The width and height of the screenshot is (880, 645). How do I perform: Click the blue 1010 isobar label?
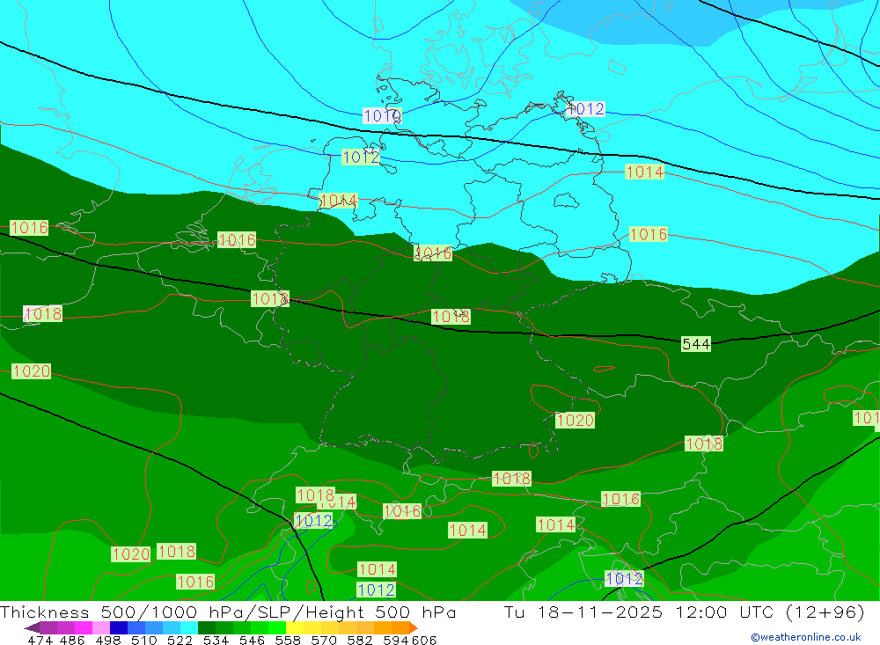tap(382, 116)
